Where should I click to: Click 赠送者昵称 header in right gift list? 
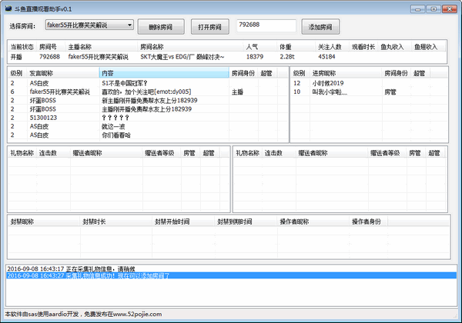[x=332, y=153]
